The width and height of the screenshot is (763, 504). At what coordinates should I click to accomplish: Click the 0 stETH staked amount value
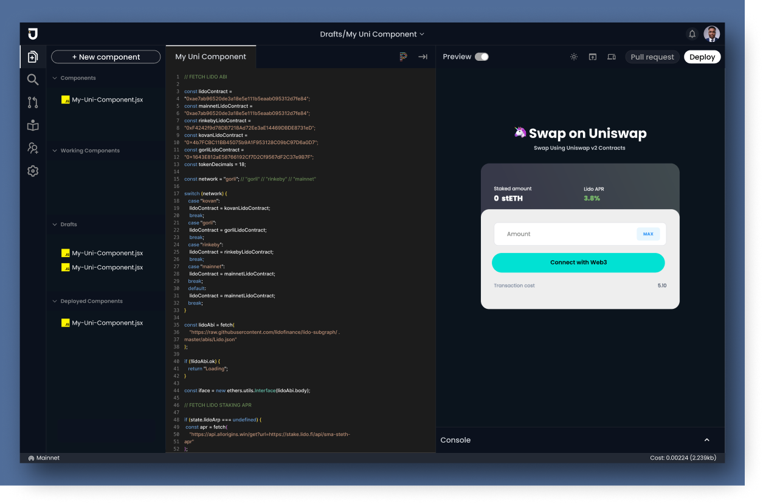(508, 198)
